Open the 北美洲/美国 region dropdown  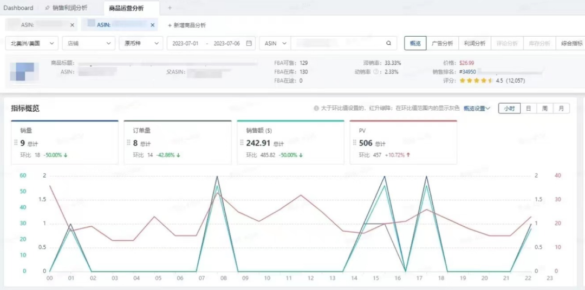click(x=32, y=43)
